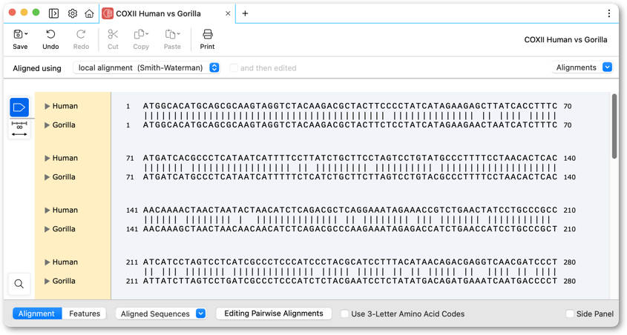Image resolution: width=627 pixels, height=335 pixels.
Task: Expand Human row at position 211
Action: (47, 262)
